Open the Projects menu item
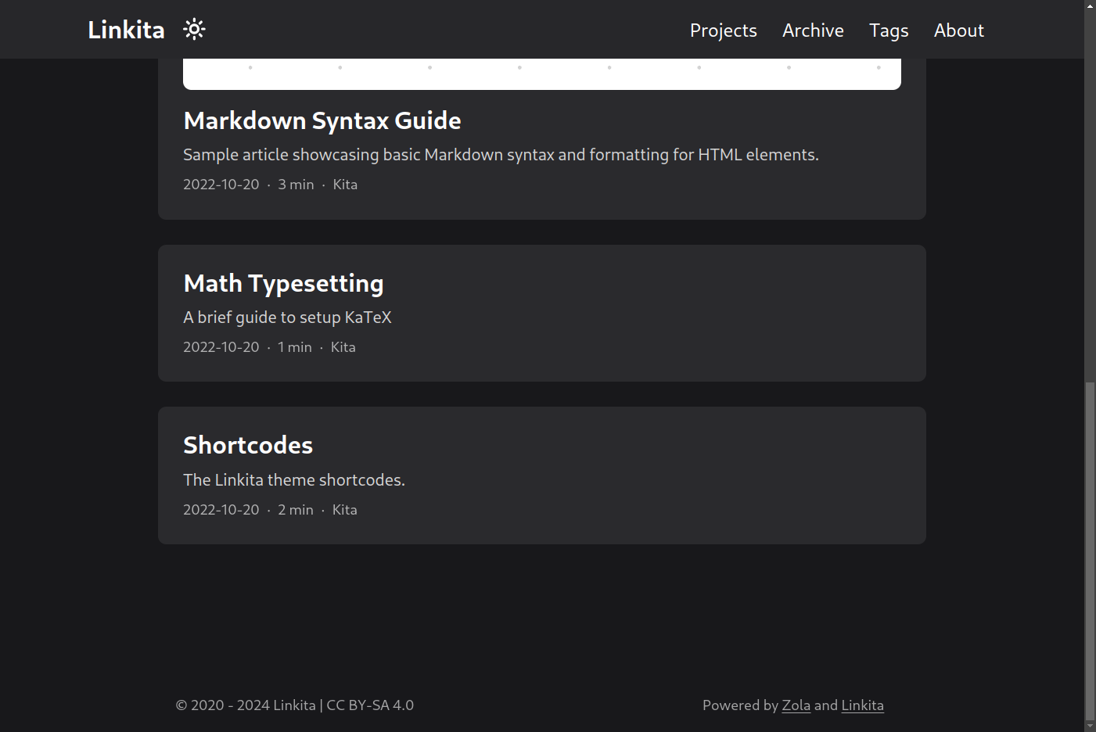The width and height of the screenshot is (1096, 732). 723,30
